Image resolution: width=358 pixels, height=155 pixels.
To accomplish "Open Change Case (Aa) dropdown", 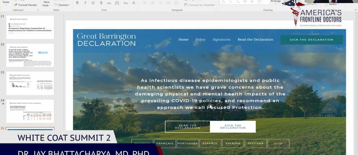I will pos(126,3).
